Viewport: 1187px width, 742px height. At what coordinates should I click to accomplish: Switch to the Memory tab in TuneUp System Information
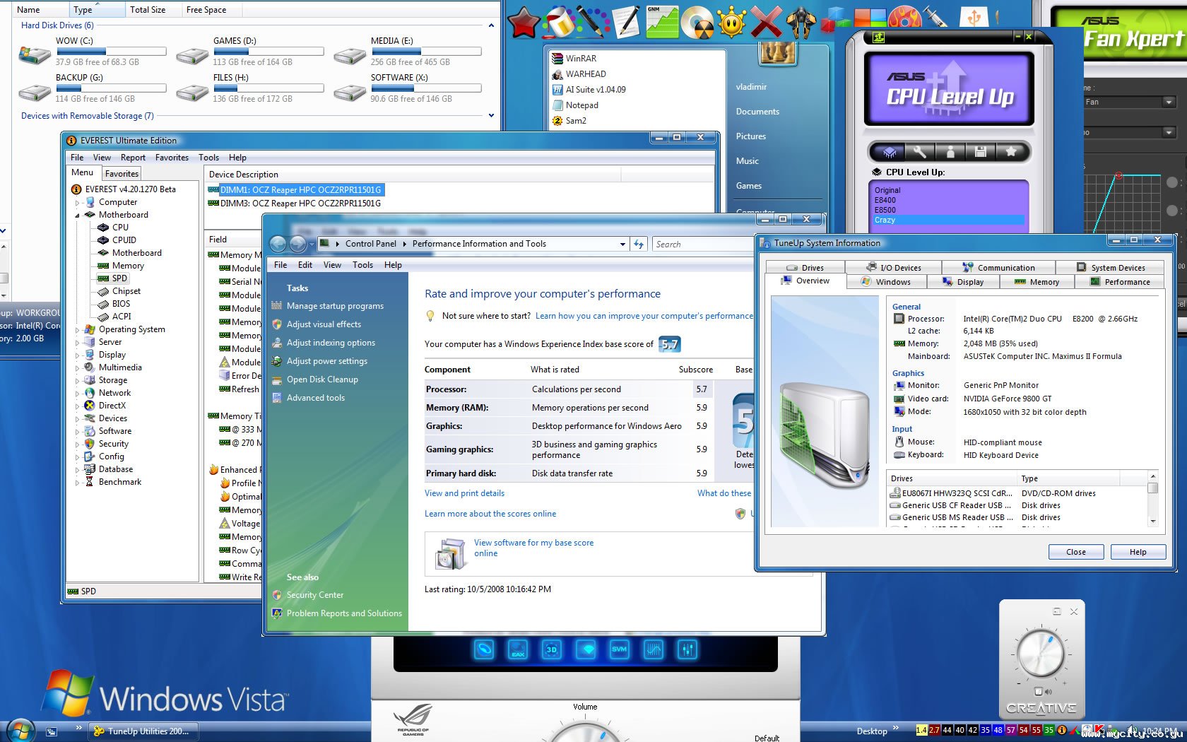[x=1037, y=282]
